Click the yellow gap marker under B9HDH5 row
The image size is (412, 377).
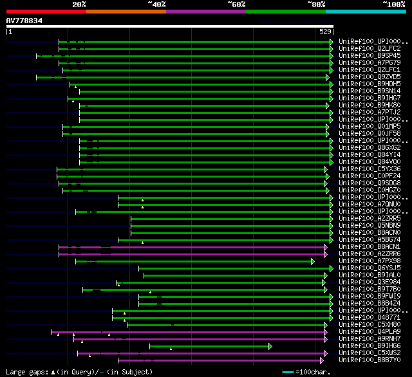click(76, 87)
